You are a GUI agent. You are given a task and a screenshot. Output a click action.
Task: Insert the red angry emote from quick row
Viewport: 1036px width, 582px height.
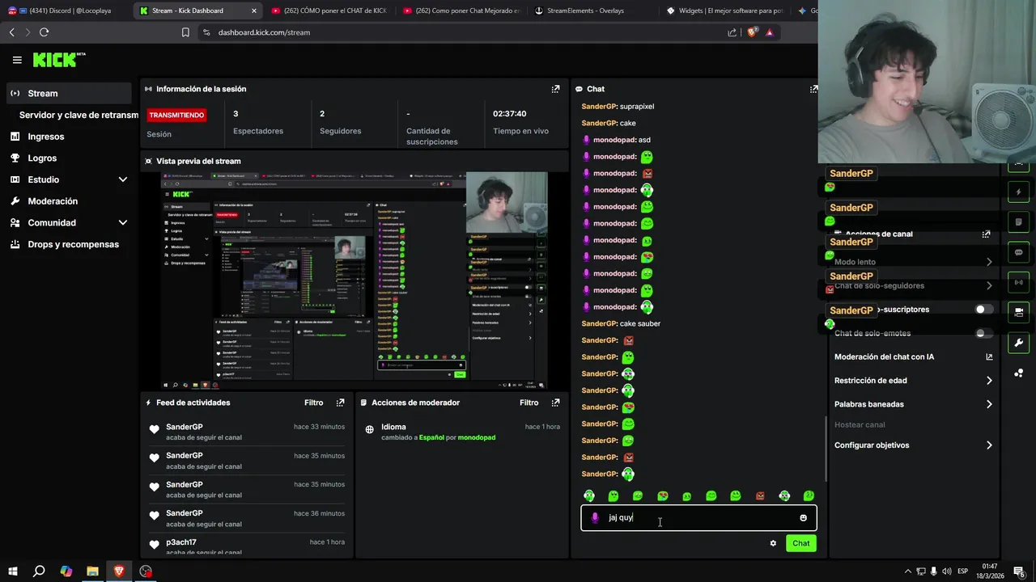tap(760, 496)
